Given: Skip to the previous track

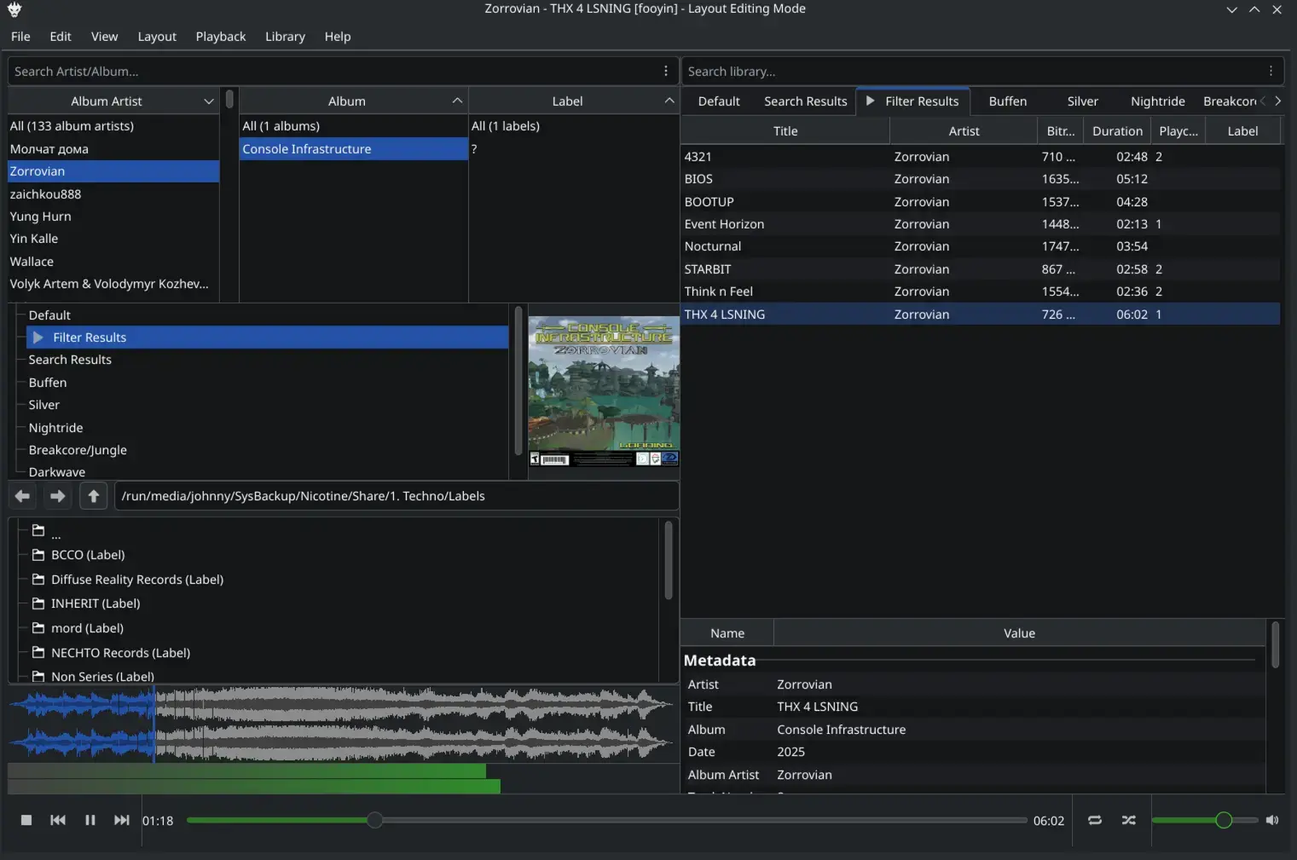Looking at the screenshot, I should [x=58, y=820].
